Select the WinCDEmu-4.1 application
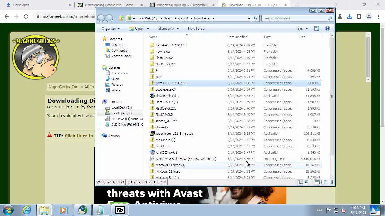Viewport: 385px width, 216px height. (x=235, y=152)
